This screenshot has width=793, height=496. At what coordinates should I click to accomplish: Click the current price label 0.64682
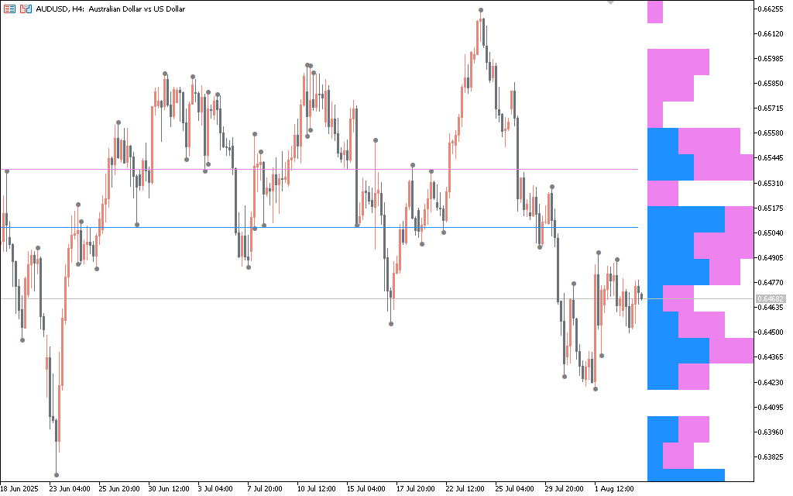pyautogui.click(x=771, y=298)
